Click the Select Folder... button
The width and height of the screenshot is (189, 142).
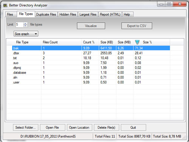pyautogui.click(x=26, y=127)
